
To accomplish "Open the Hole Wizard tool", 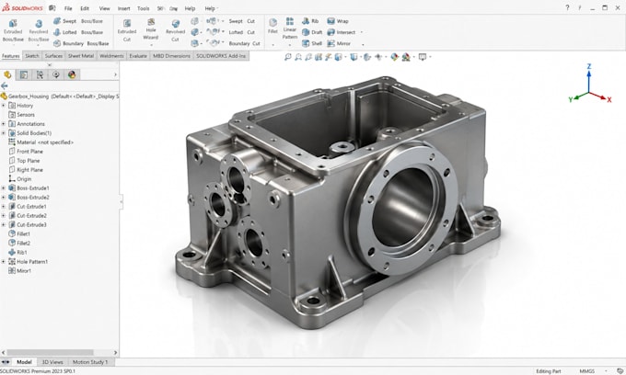I will click(x=150, y=29).
